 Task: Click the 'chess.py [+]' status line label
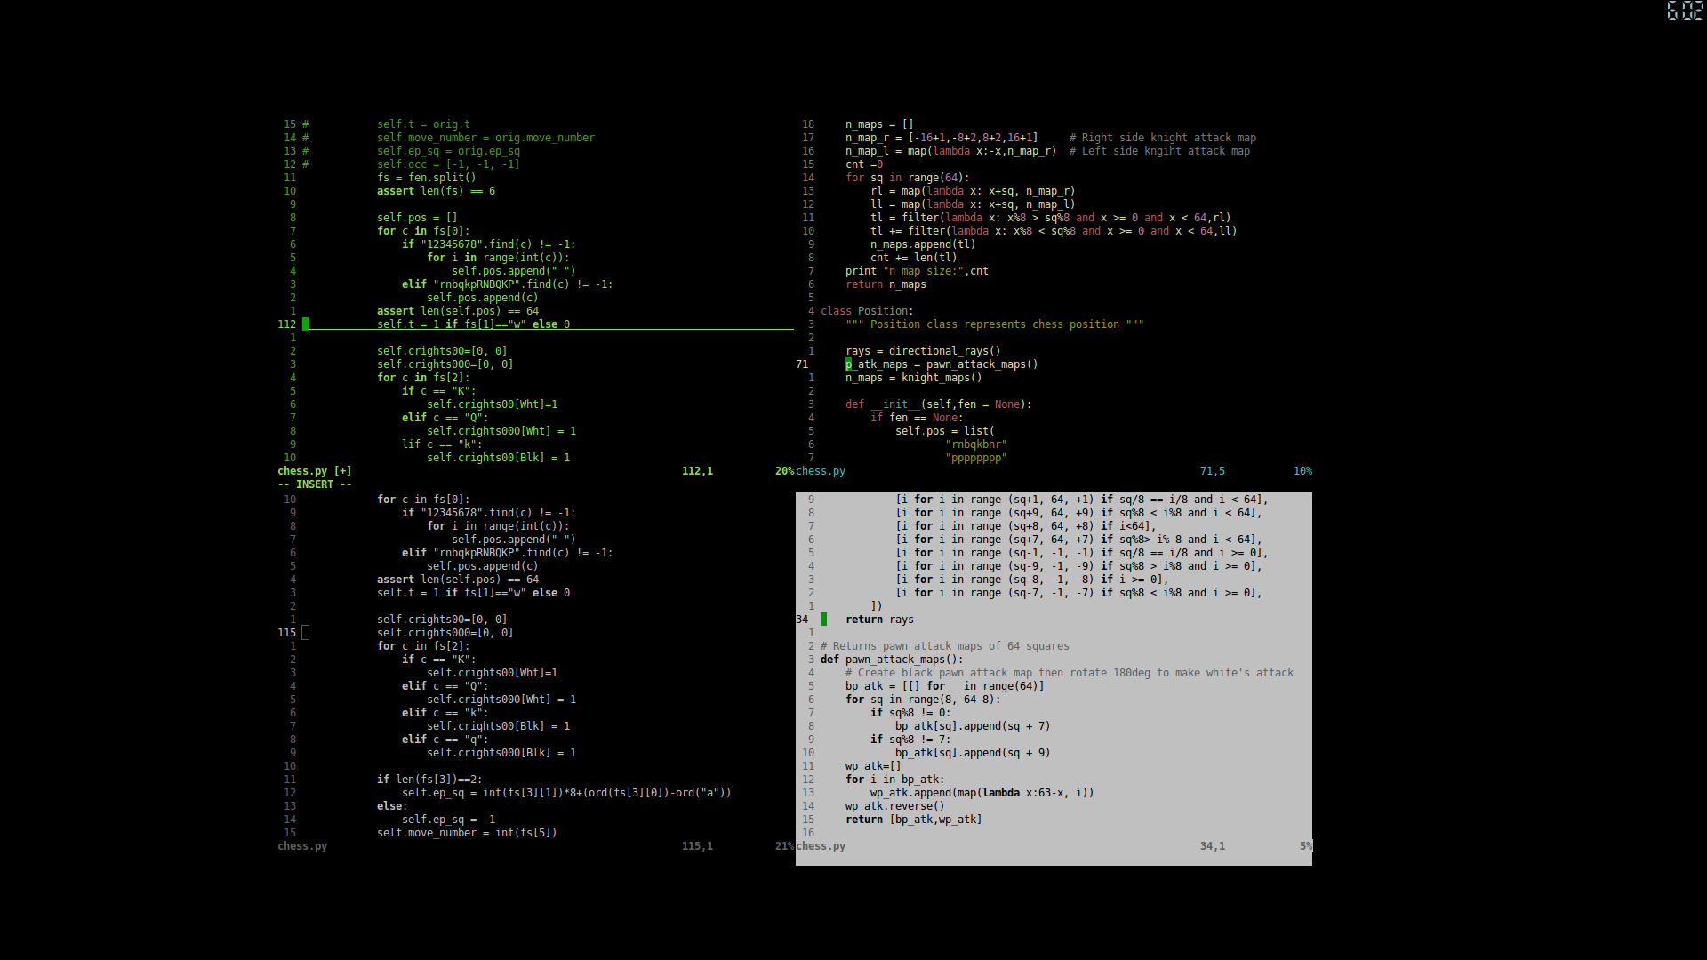tap(314, 471)
